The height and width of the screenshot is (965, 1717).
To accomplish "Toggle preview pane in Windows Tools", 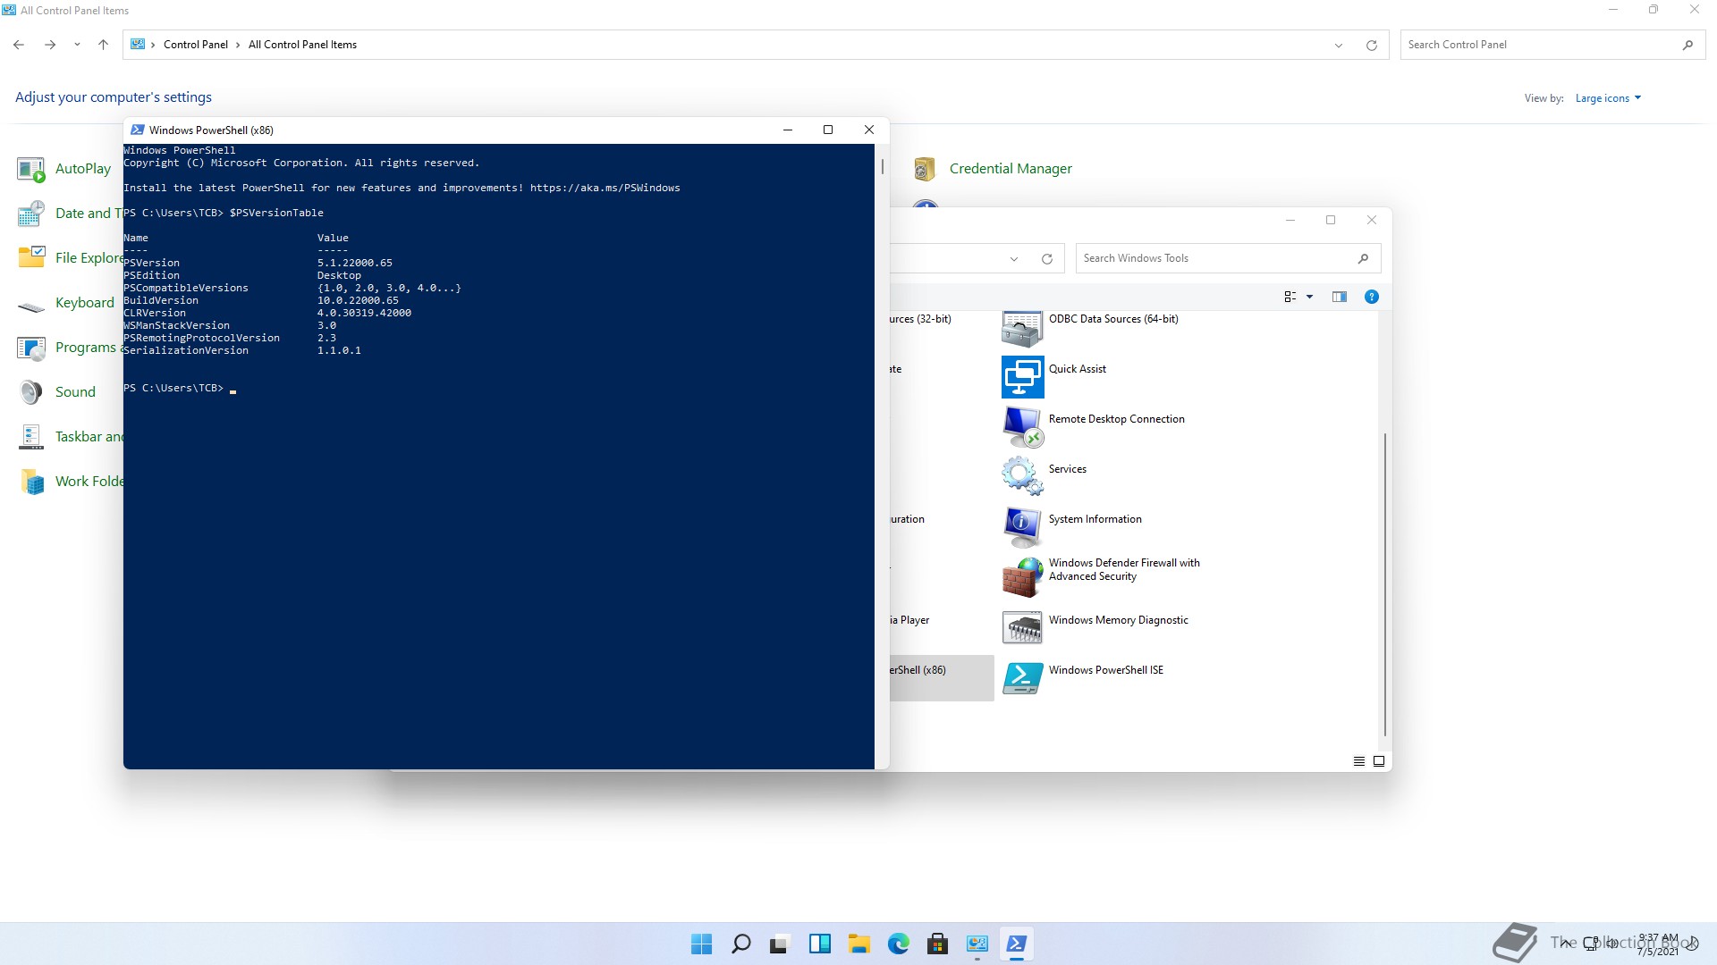I will coord(1339,297).
